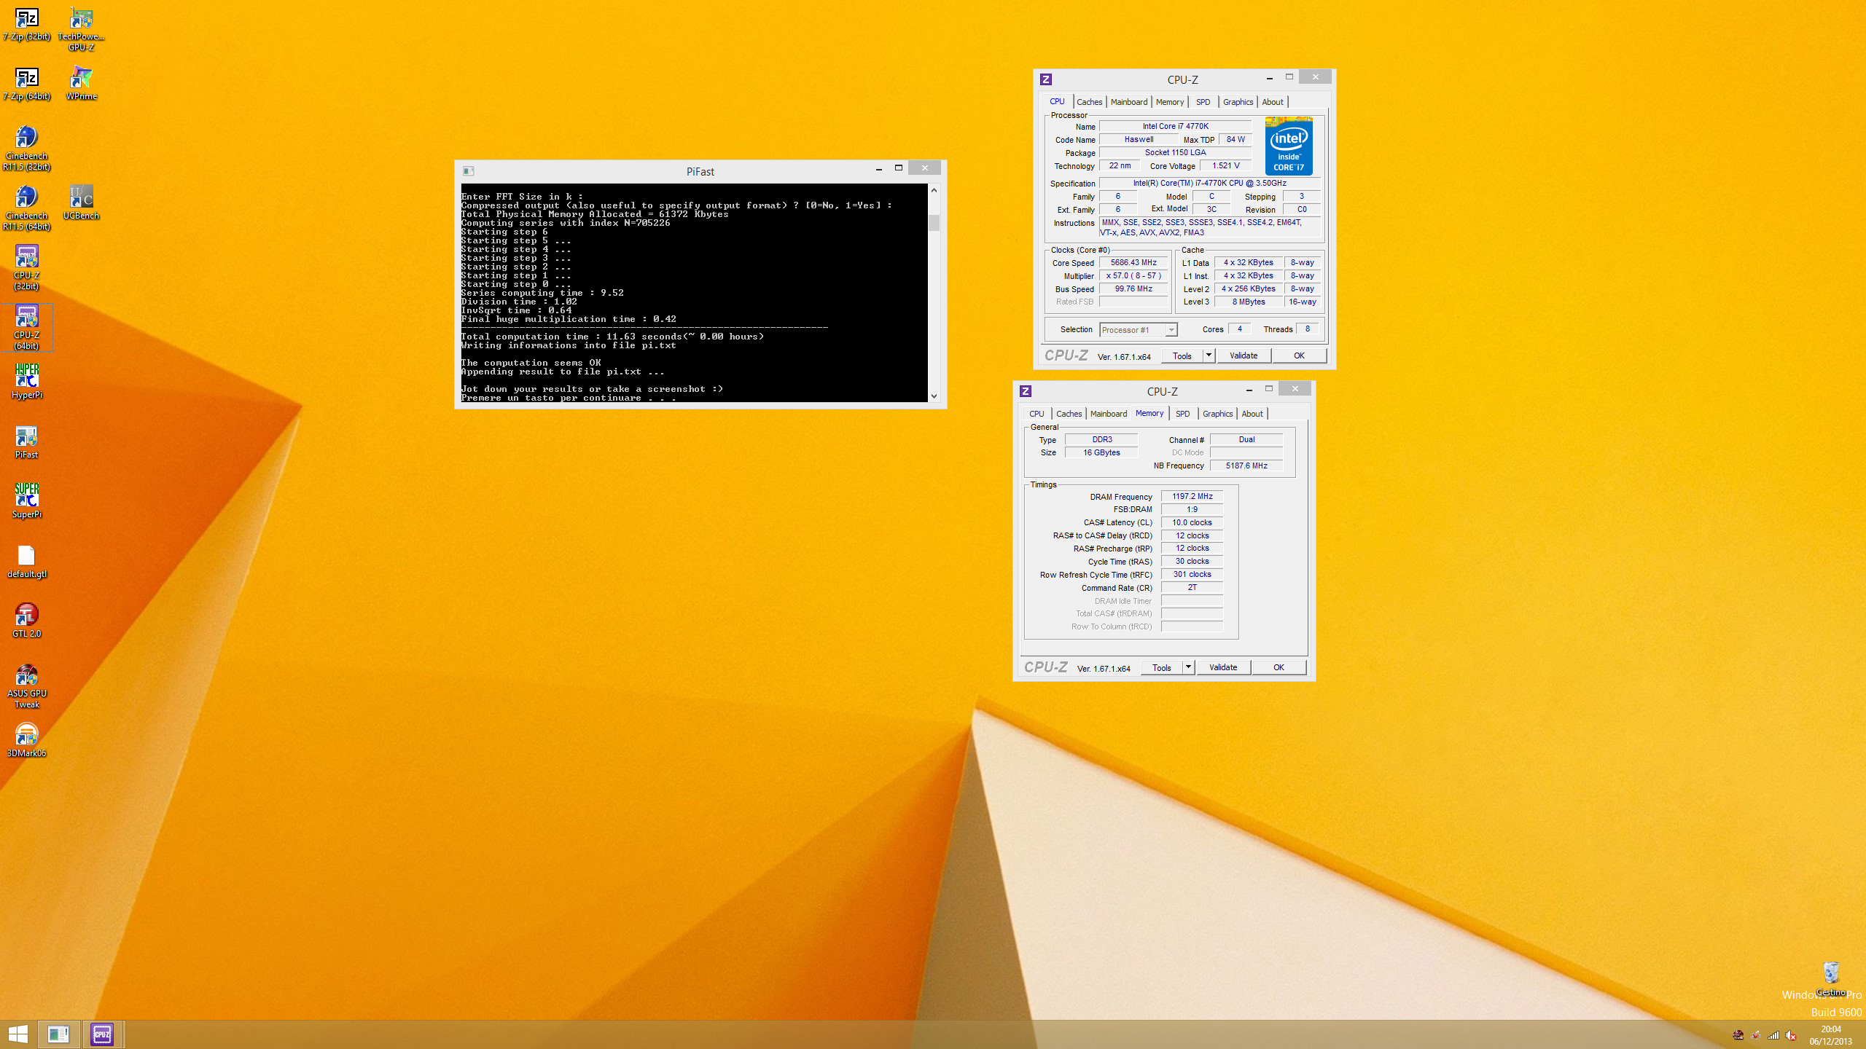This screenshot has height=1049, width=1866.
Task: Open About tab in upper CPU-Z
Action: [x=1273, y=102]
